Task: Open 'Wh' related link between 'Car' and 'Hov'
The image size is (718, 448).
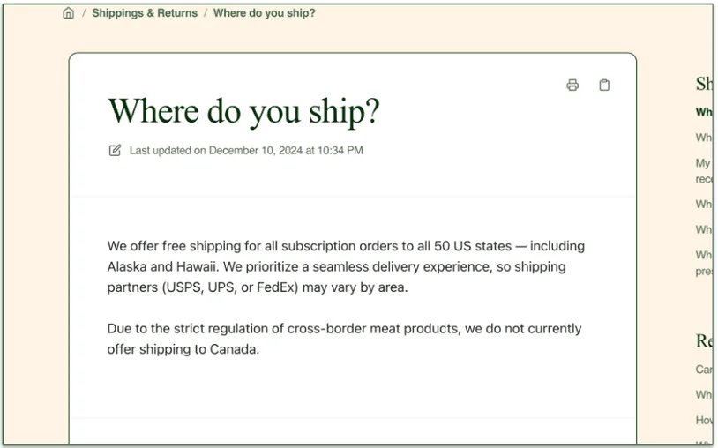Action: point(704,394)
